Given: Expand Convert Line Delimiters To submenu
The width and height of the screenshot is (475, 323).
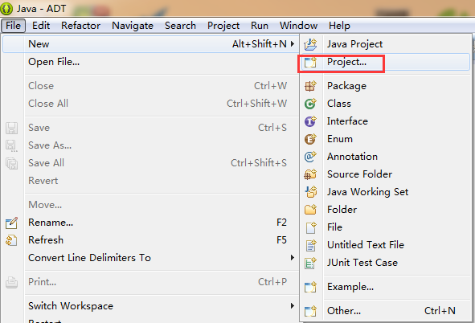Looking at the screenshot, I should [293, 258].
